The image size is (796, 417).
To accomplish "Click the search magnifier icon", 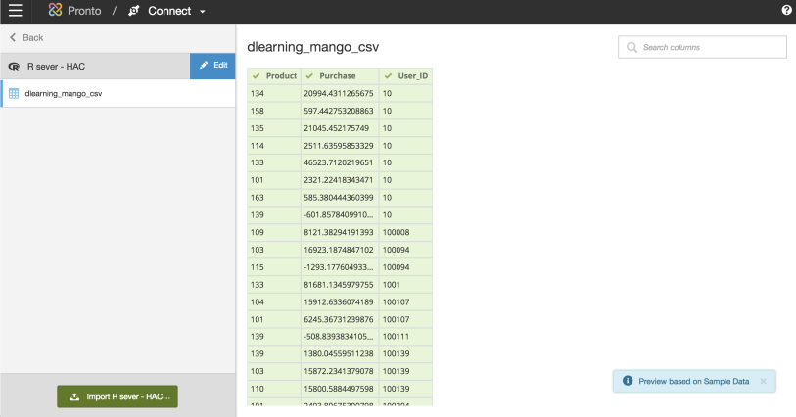I will point(632,47).
